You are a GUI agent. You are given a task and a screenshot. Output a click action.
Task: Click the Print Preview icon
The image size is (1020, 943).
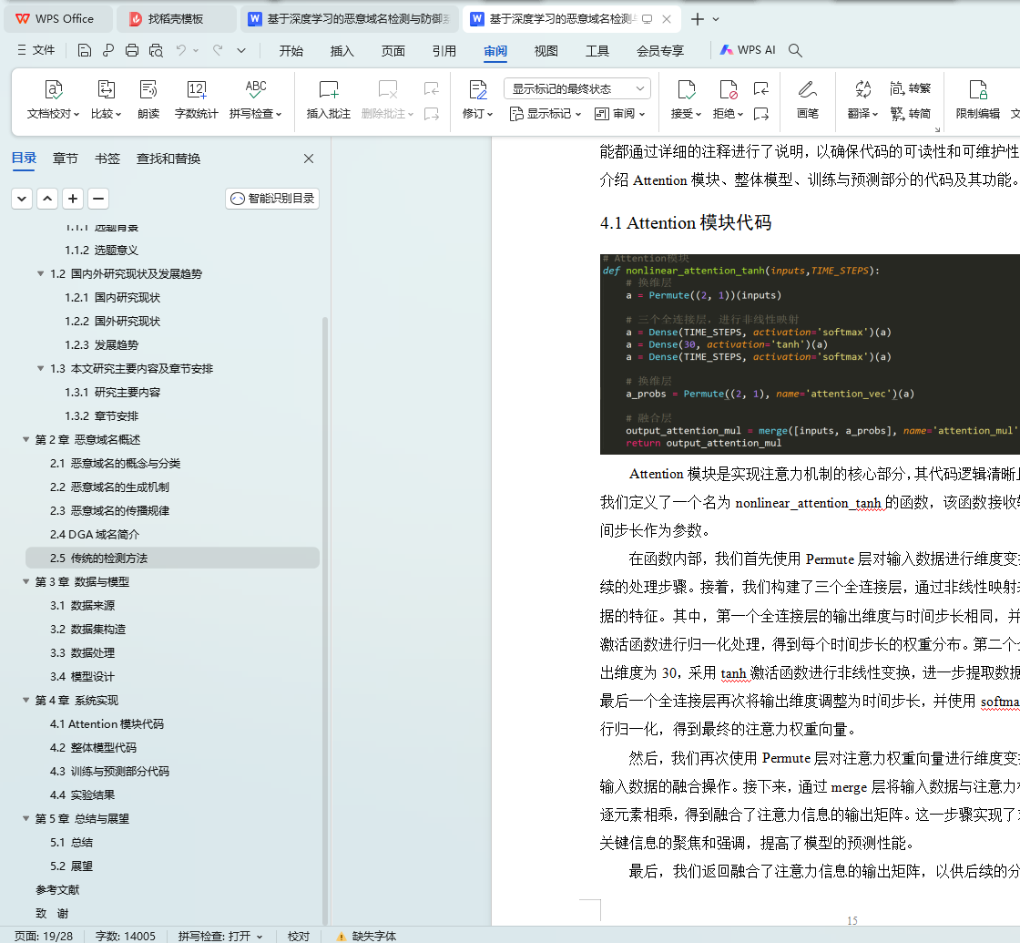[x=156, y=50]
